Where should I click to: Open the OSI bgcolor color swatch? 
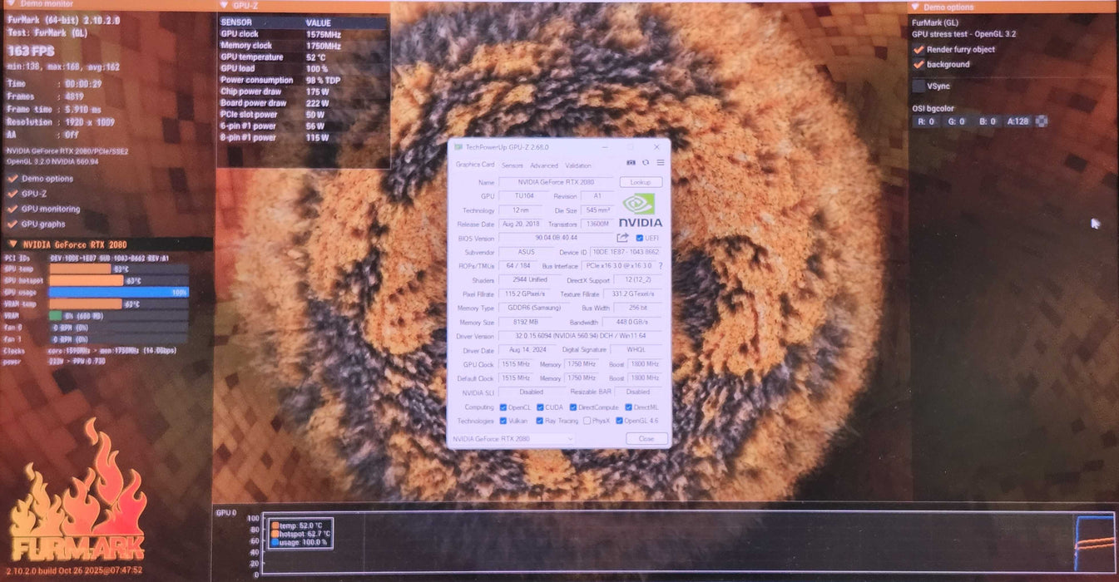click(1040, 121)
